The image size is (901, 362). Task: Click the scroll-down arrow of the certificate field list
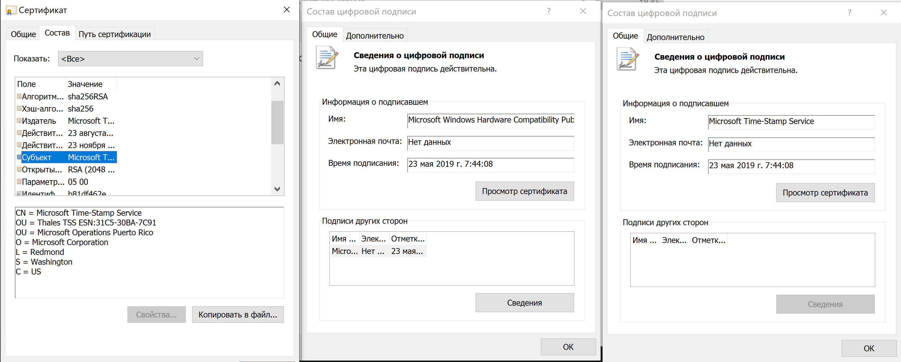[x=277, y=189]
